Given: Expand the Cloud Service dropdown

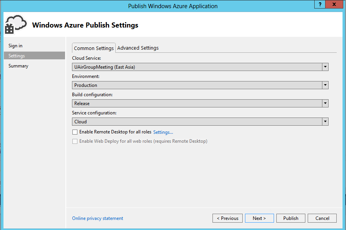Looking at the screenshot, I should [325, 67].
